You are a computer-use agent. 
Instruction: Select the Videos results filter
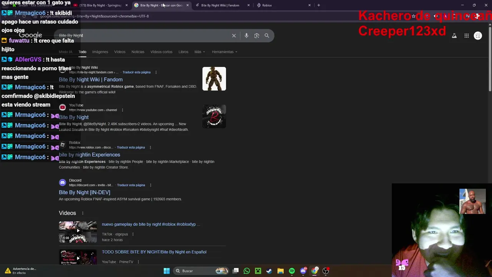coord(120,52)
